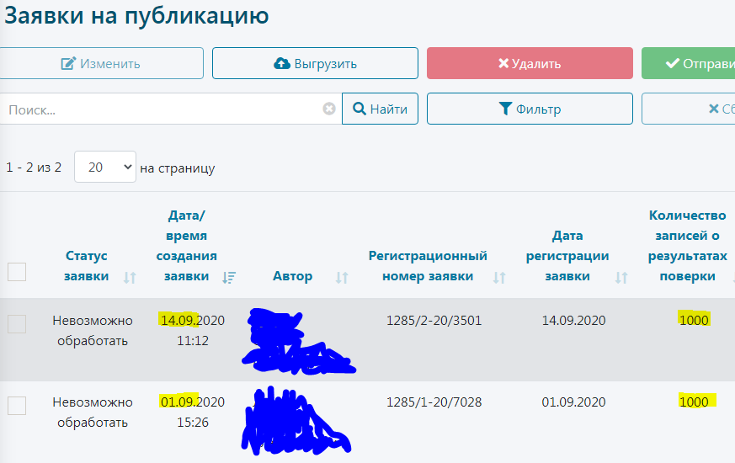Open the rows per page dropdown
This screenshot has width=735, height=463.
pos(104,168)
